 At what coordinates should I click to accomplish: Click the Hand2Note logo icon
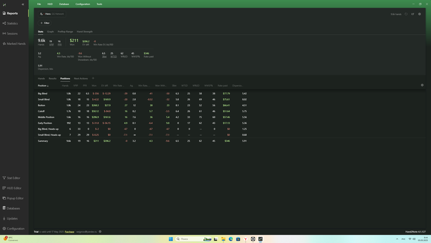[x=4, y=4]
